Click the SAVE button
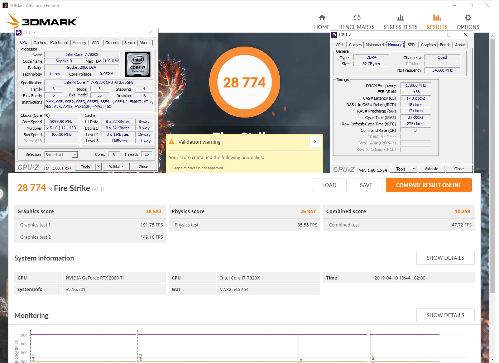This screenshot has height=363, width=499. pos(366,185)
